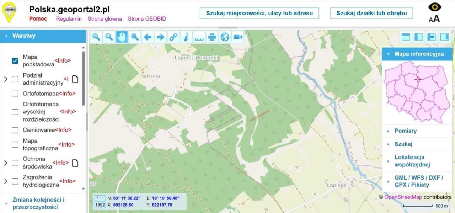This screenshot has width=455, height=213.
Task: Enable the Ortofotomapa layer
Action: 15,94
